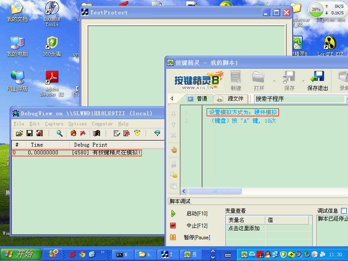Open file icon in DebugView toolbar
The width and height of the screenshot is (348, 261).
pos(19,133)
